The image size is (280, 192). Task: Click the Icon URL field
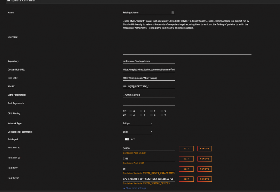pos(149,78)
